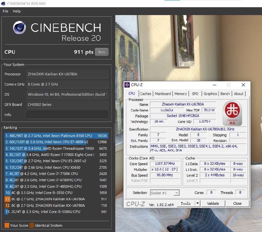
Task: Click the GFX Board field CHX002 Series
Action: pos(67,105)
